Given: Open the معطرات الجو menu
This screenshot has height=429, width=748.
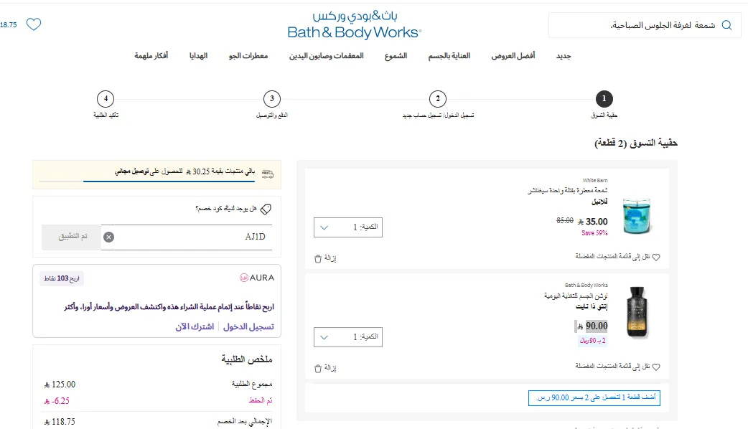Looking at the screenshot, I should tap(248, 56).
